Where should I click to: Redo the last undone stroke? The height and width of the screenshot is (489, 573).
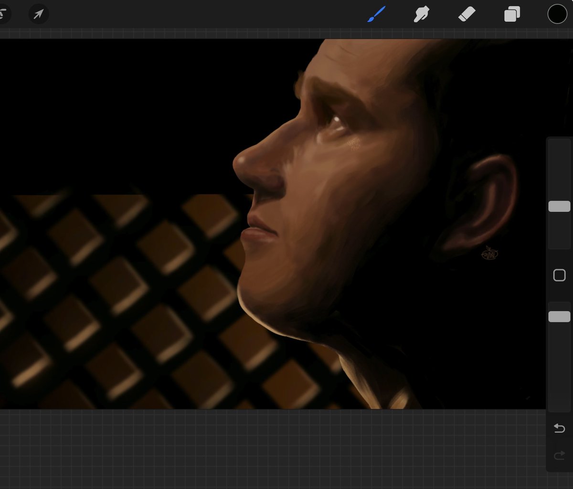(x=559, y=456)
